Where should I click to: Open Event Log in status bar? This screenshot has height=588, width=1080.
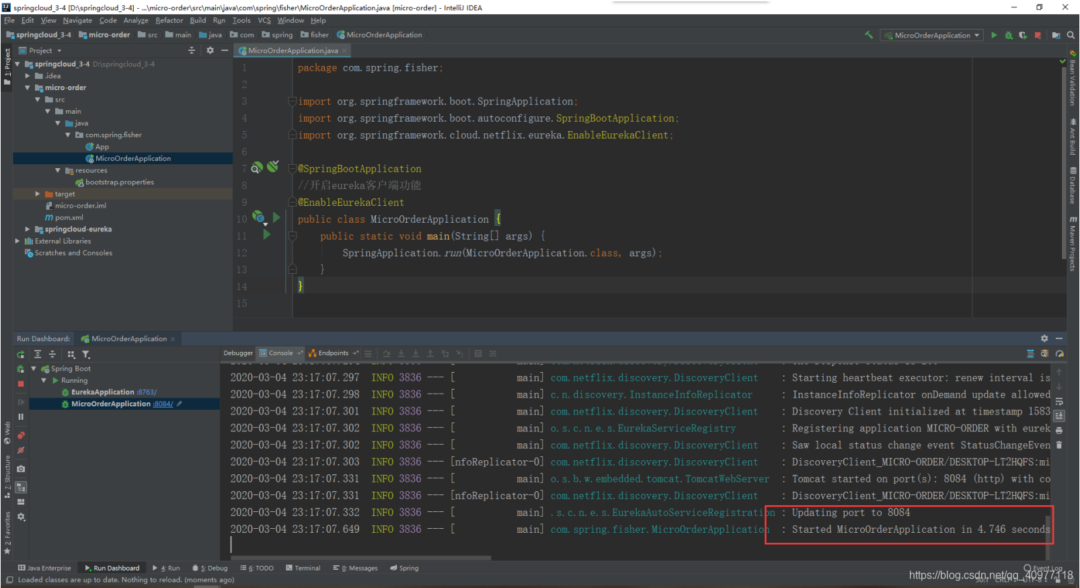(1043, 568)
